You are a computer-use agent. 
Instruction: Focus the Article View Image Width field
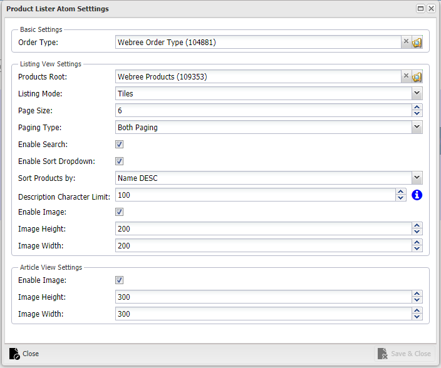tap(264, 314)
